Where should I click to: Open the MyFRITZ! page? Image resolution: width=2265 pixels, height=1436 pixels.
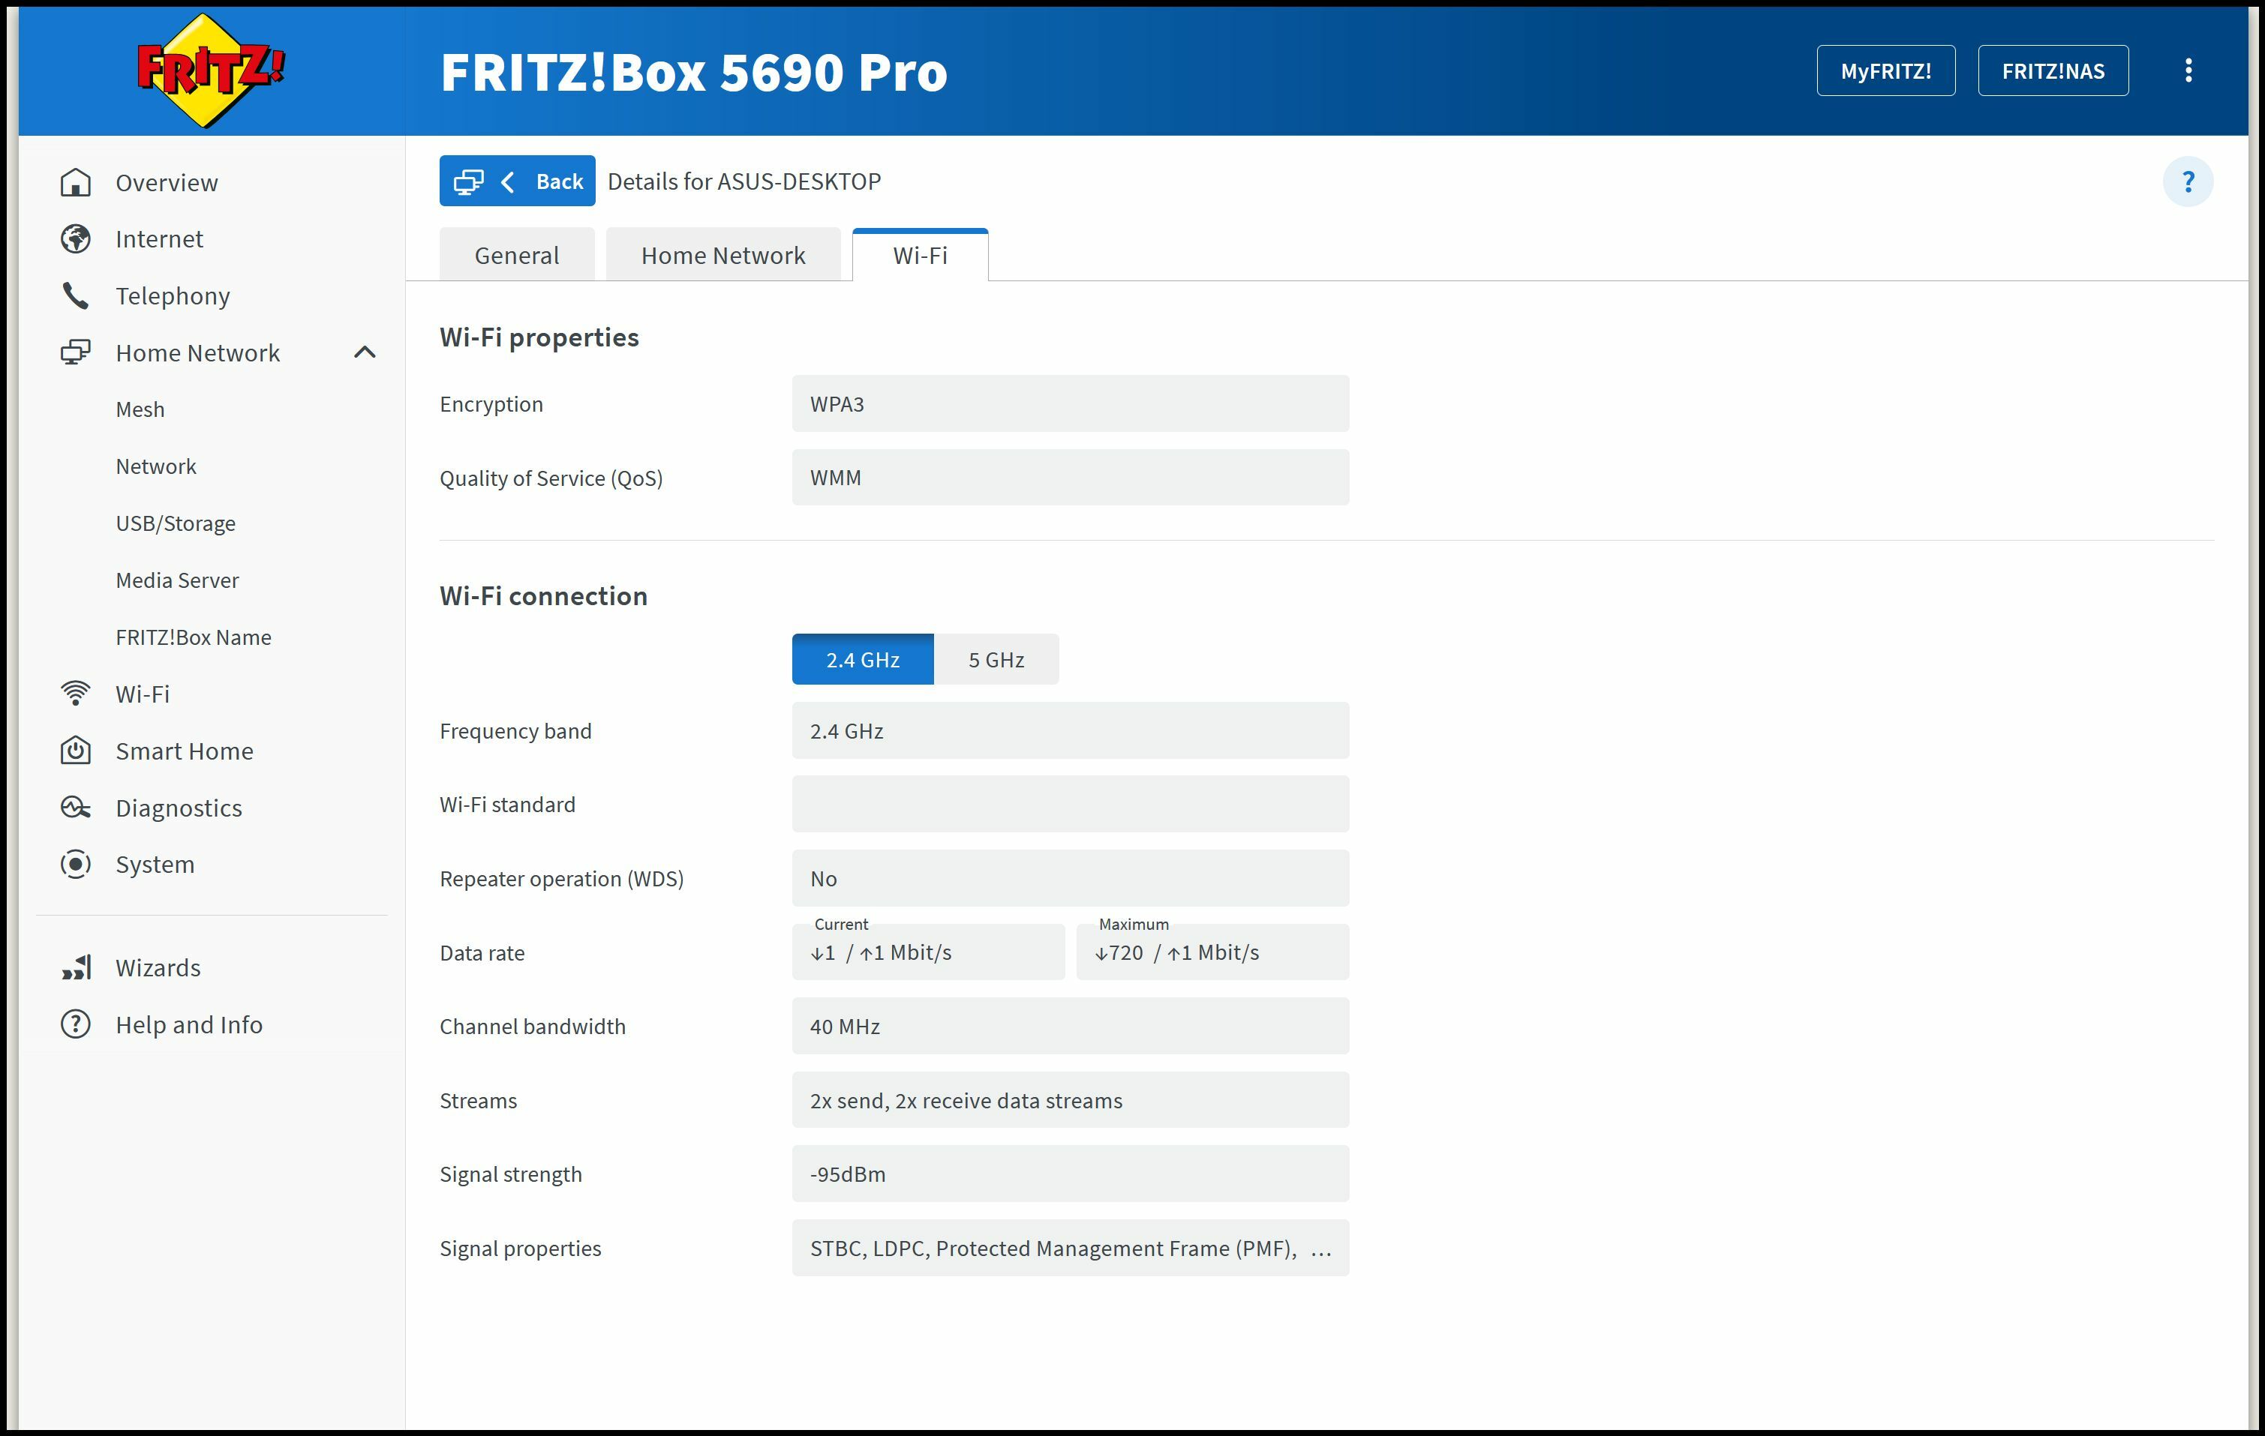pyautogui.click(x=1886, y=70)
